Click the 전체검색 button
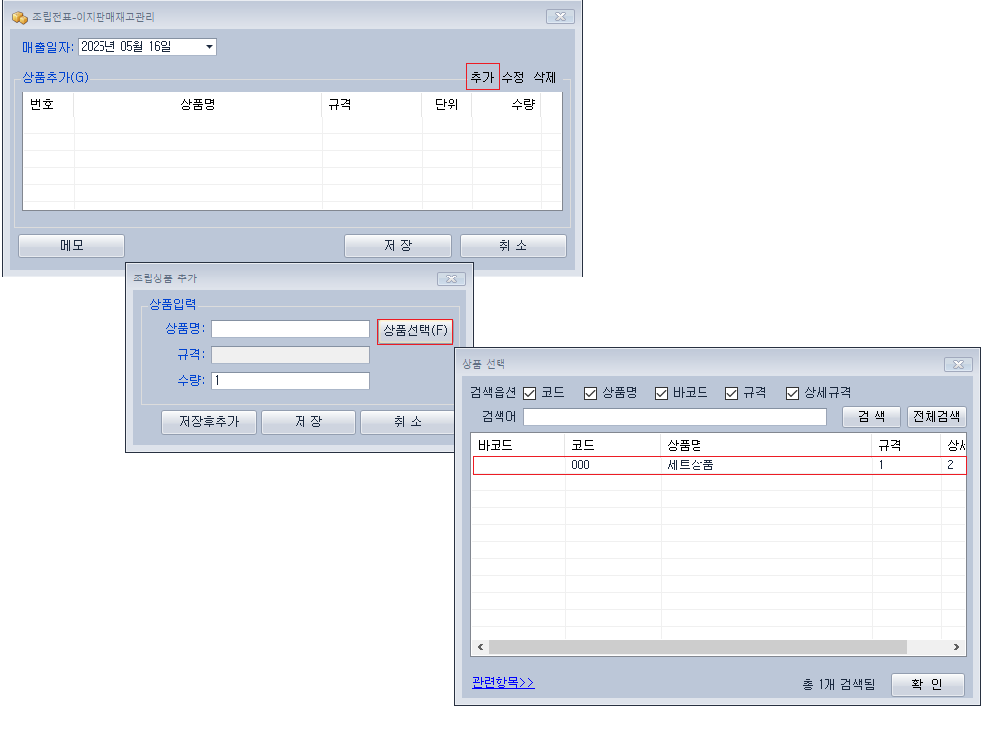Screen dimensions: 1000x739 [937, 417]
